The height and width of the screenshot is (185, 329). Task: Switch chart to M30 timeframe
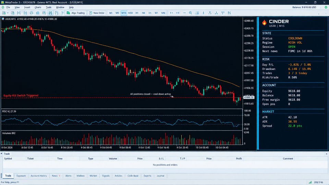click(130, 13)
